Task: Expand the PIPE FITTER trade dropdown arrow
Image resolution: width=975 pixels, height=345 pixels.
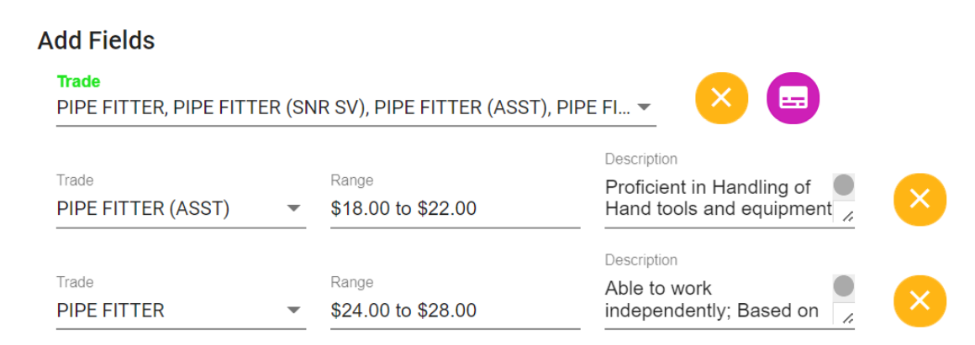Action: (293, 310)
